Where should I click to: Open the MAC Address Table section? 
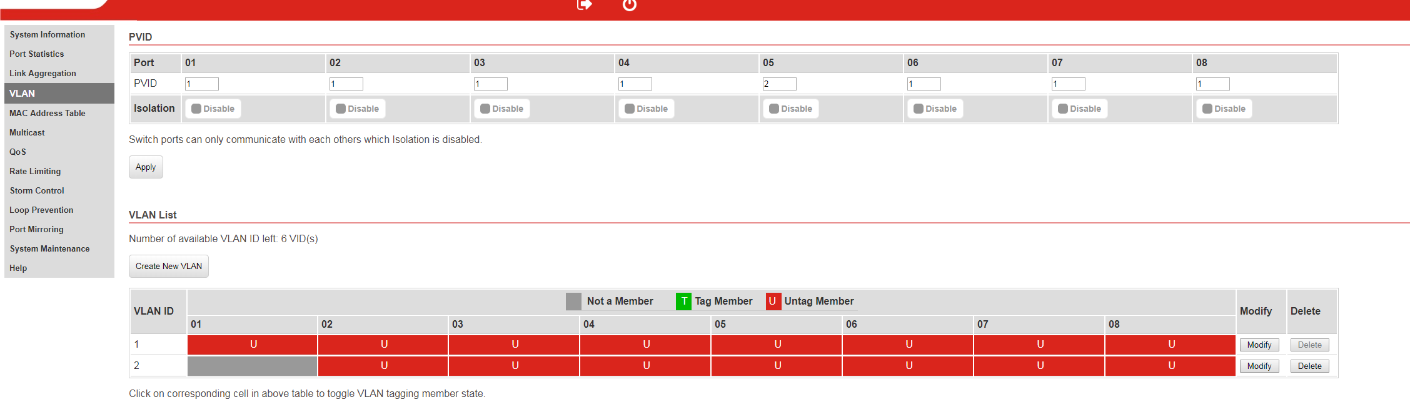point(48,114)
